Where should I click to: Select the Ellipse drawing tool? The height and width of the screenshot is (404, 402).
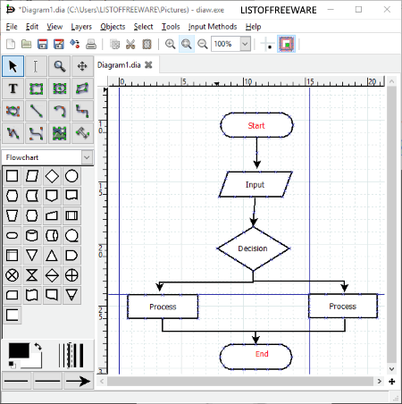[x=59, y=88]
